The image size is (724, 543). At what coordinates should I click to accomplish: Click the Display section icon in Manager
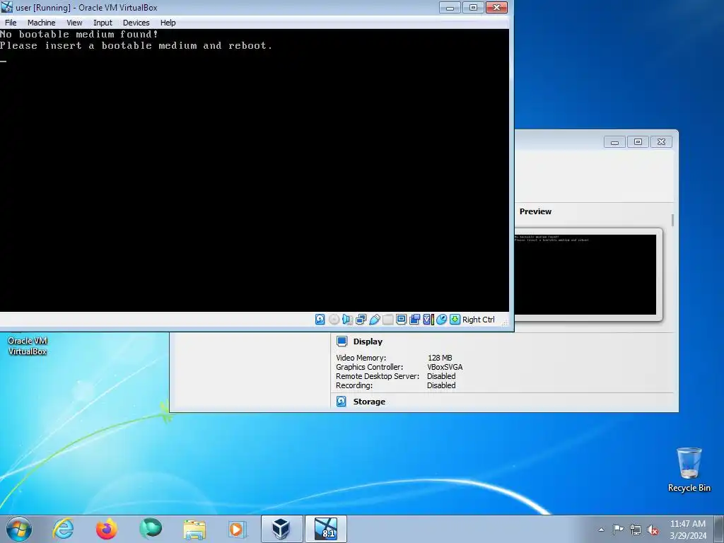click(x=341, y=341)
